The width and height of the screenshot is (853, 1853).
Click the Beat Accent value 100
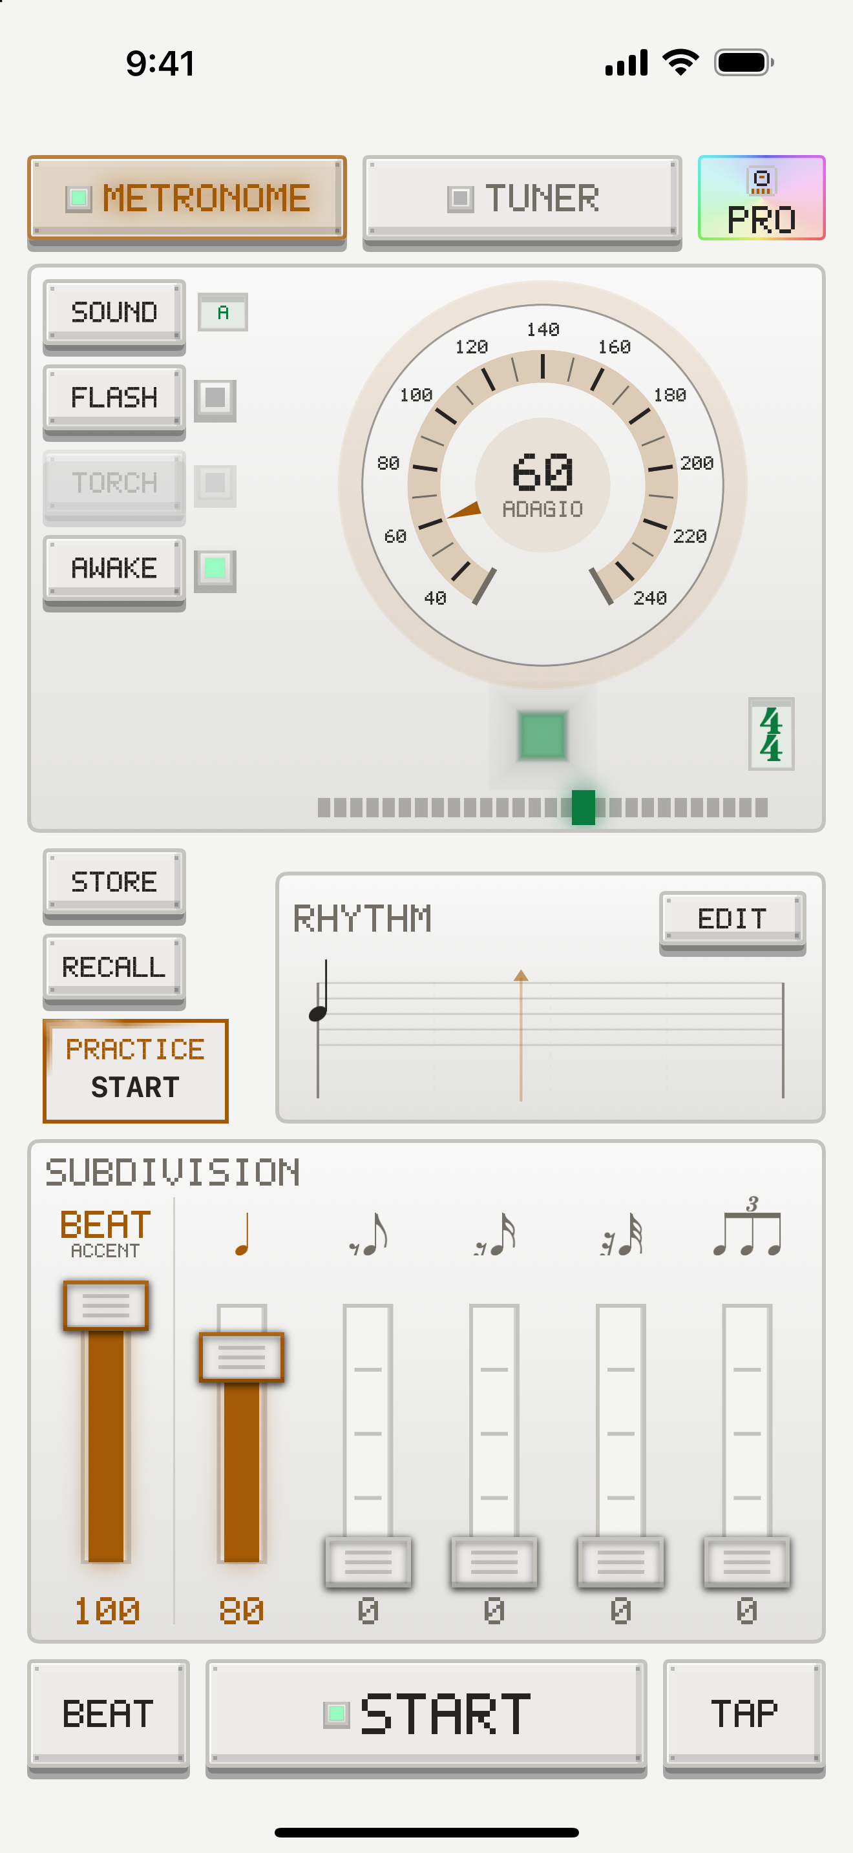point(107,1611)
